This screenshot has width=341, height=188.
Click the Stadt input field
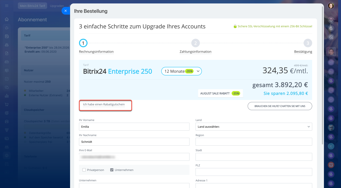pos(254,157)
